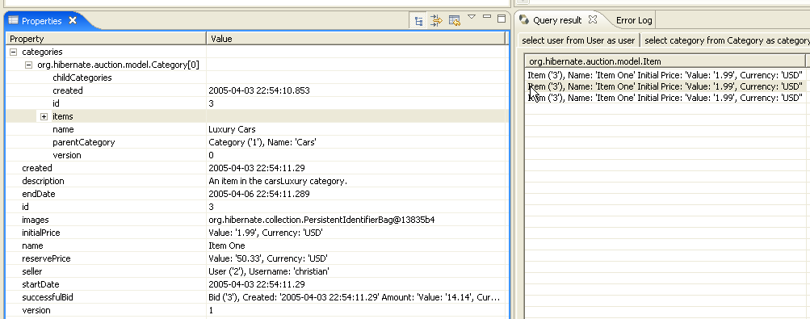Click the org.hibernate.auction.model.Category[0] label
This screenshot has height=319, width=810.
click(x=118, y=65)
